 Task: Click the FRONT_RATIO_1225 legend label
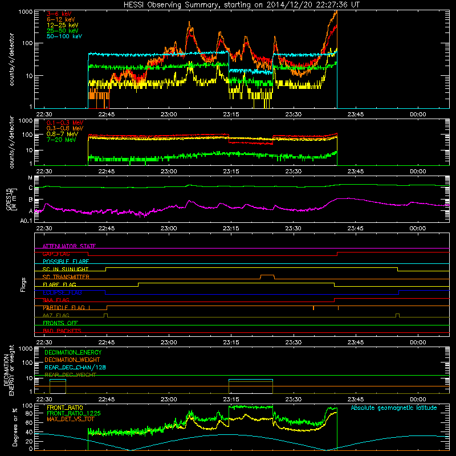74,413
